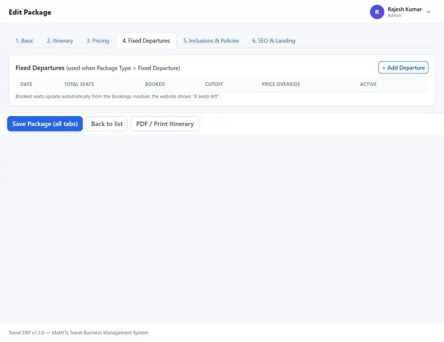The width and height of the screenshot is (444, 342).
Task: Switch to the 6. SEO & Landing tab
Action: [274, 41]
